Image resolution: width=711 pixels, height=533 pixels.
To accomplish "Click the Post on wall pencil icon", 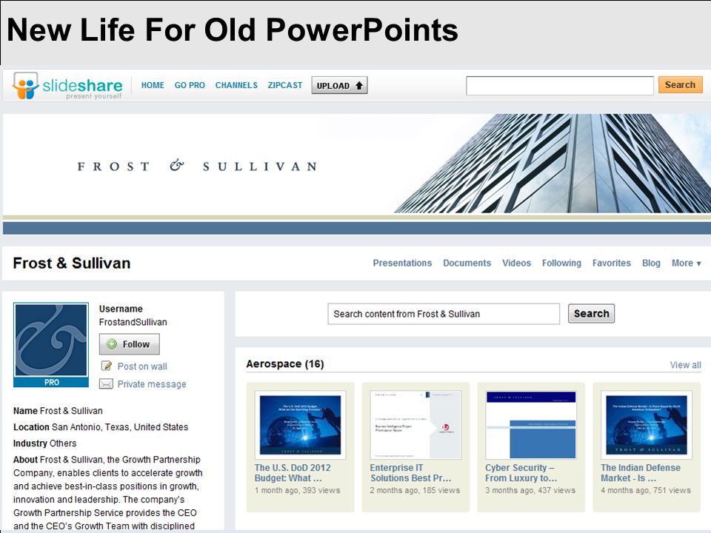I will tap(106, 366).
